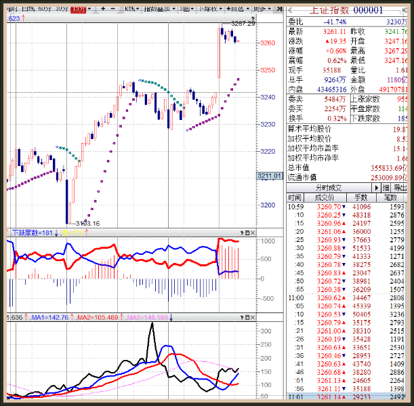This screenshot has width=414, height=406.
Task: Sort by the 时间 column header
Action: [295, 197]
